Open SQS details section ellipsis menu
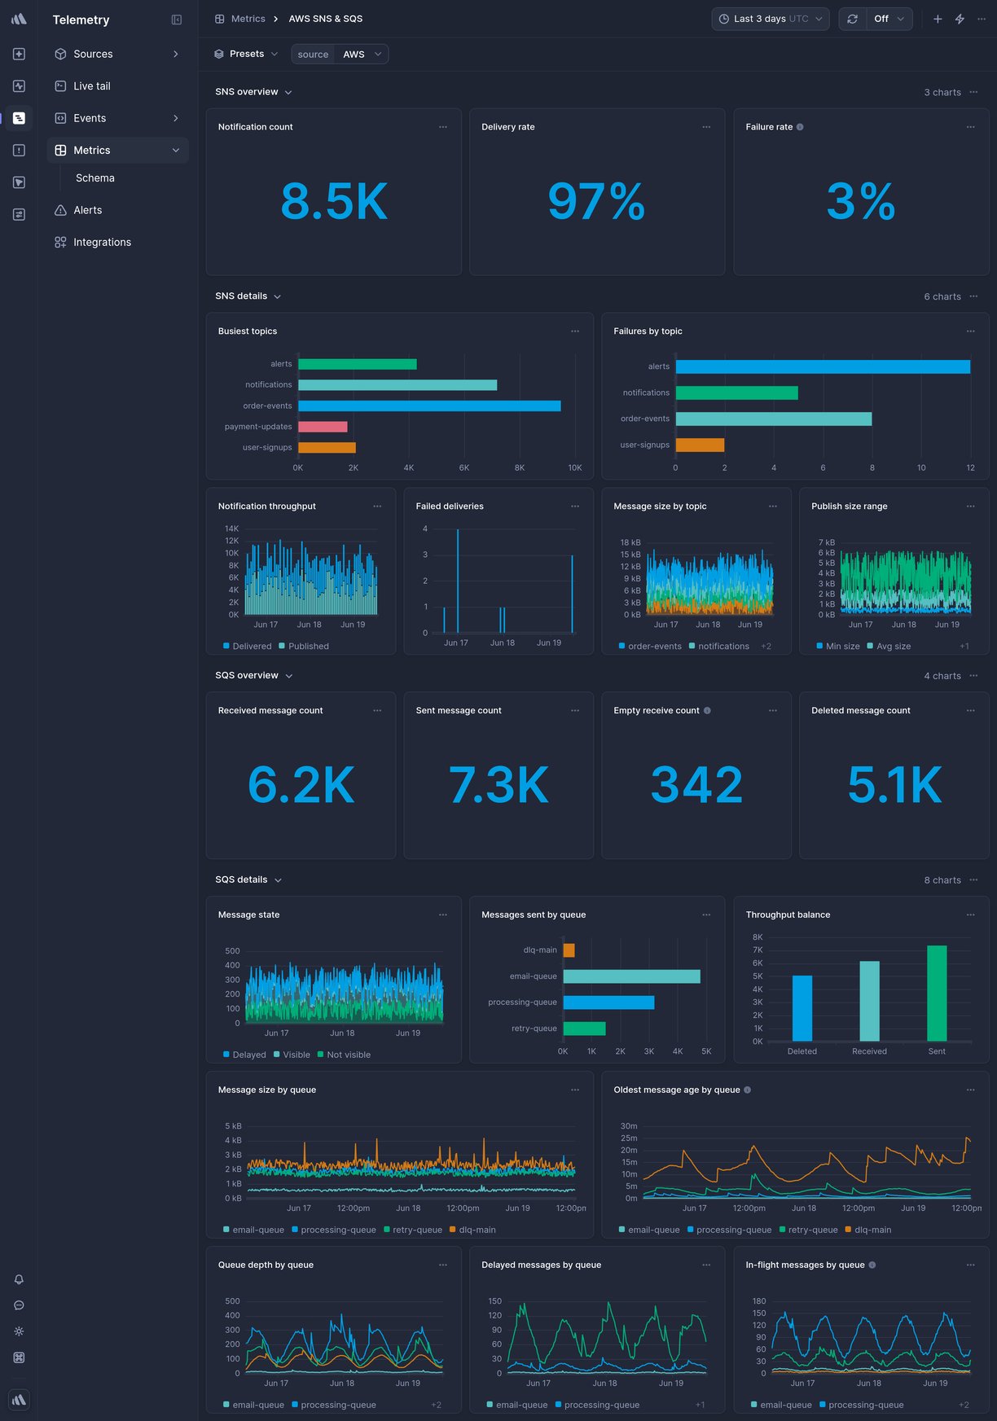The image size is (997, 1421). coord(973,880)
